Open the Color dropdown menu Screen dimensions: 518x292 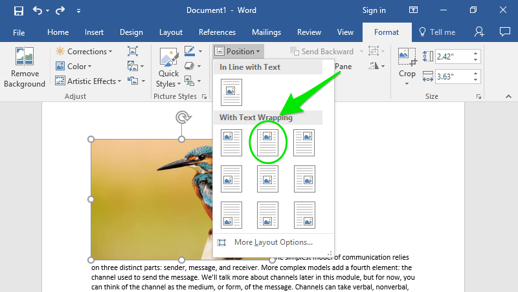79,66
